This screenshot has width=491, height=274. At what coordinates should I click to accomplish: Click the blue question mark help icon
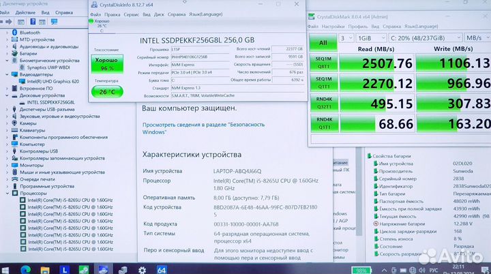[33, 22]
